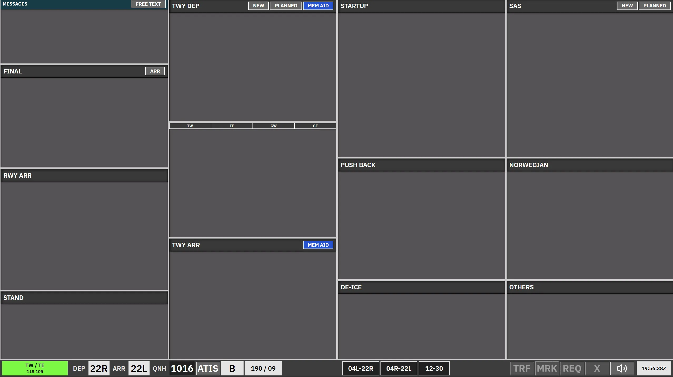Click the PUSH BACK panel header
Screen dimensions: 673x377
(421, 165)
